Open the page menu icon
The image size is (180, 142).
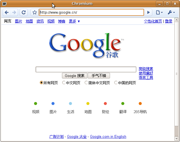pyautogui.click(x=159, y=12)
